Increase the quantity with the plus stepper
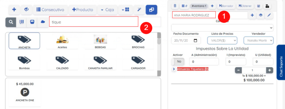Viewport: 285px width, 109px height. [269, 70]
